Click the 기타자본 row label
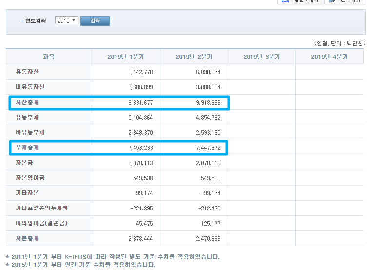 click(27, 193)
